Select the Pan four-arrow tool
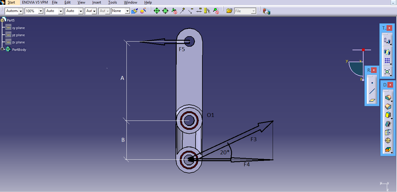This screenshot has height=192, width=397. (157, 11)
